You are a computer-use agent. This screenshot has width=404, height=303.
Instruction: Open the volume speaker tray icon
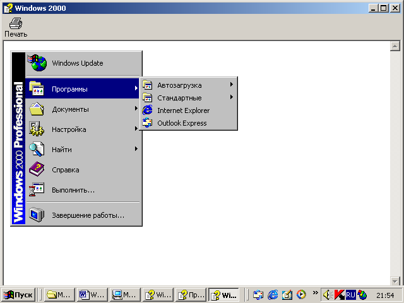click(328, 295)
